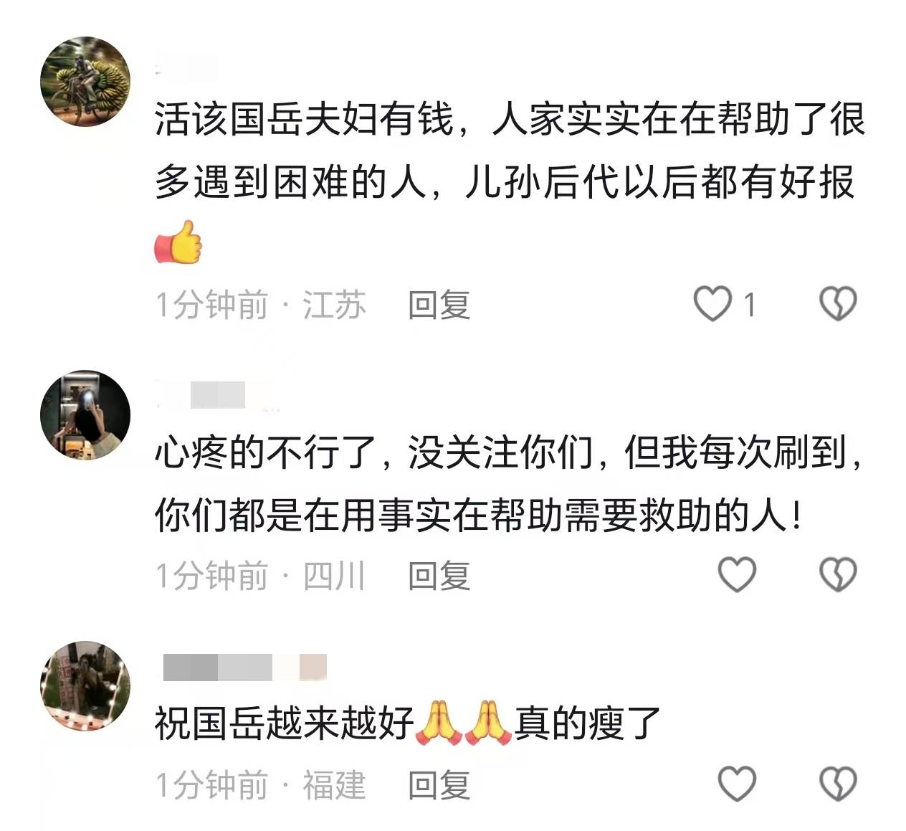This screenshot has width=906, height=831.
Task: Open the cyclist avatar profile
Action: [85, 82]
